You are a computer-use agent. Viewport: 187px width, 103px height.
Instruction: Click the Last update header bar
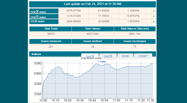tap(93, 4)
